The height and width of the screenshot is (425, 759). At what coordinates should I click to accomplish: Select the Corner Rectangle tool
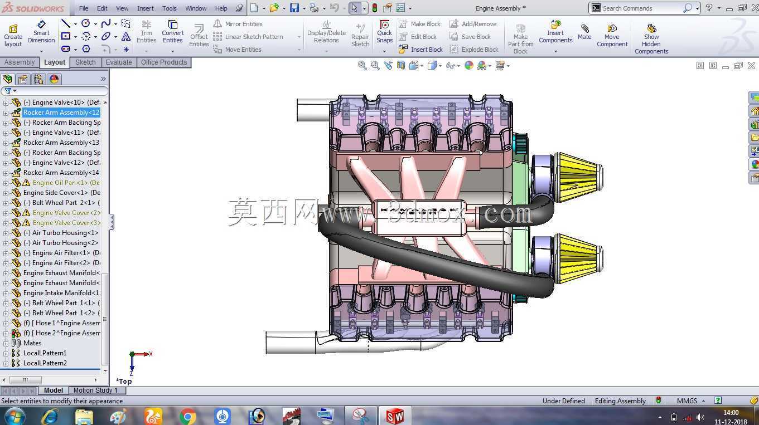(66, 36)
